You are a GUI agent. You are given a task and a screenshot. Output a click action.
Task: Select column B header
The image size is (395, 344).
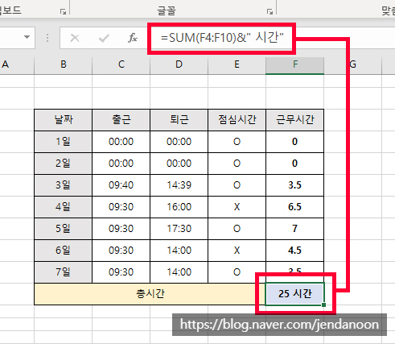coord(64,64)
